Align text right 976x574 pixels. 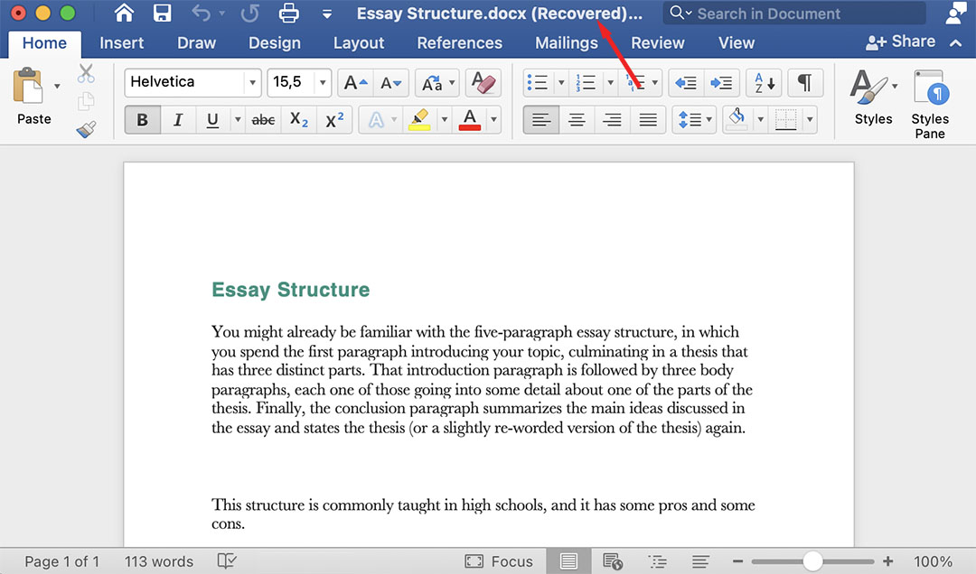(x=612, y=119)
